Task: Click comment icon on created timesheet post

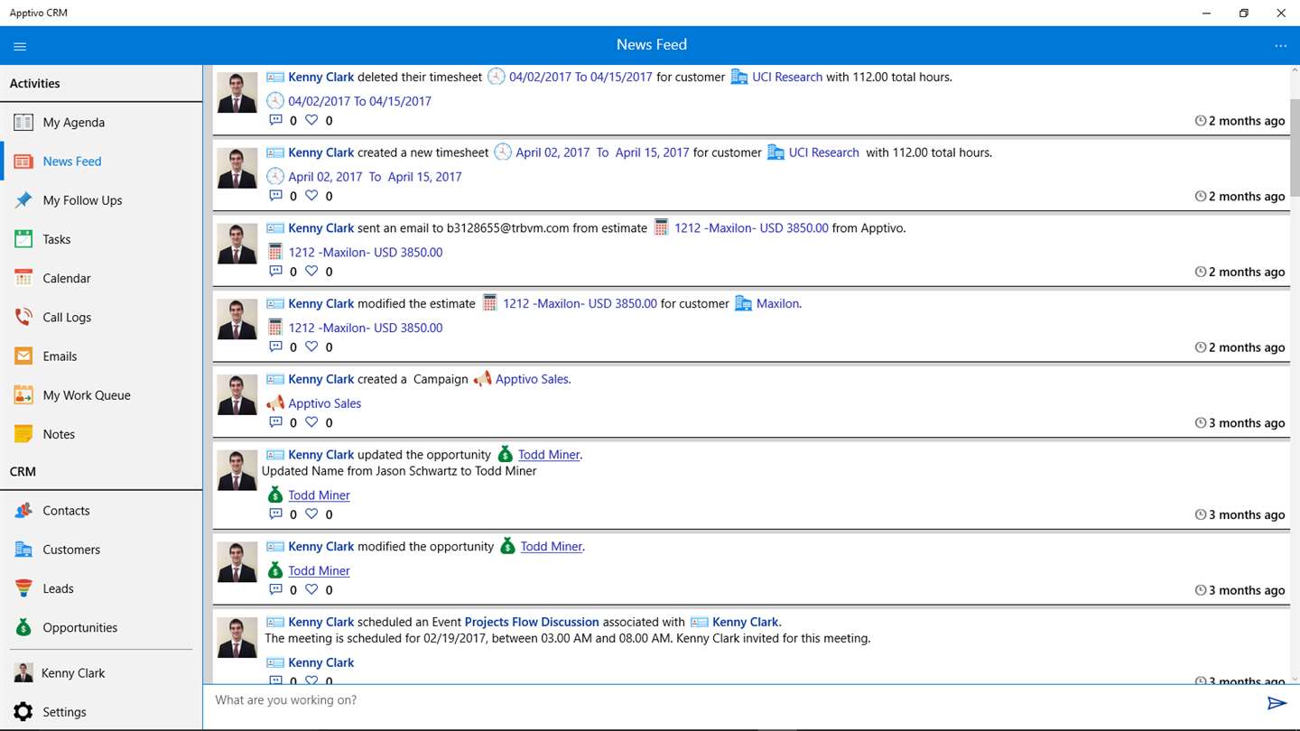Action: [x=275, y=196]
